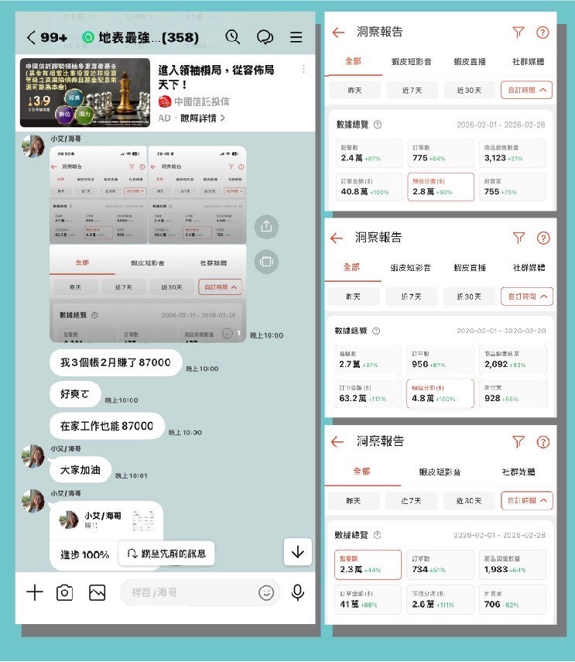Select 近7天 filter in first report panel
575x662 pixels.
412,91
